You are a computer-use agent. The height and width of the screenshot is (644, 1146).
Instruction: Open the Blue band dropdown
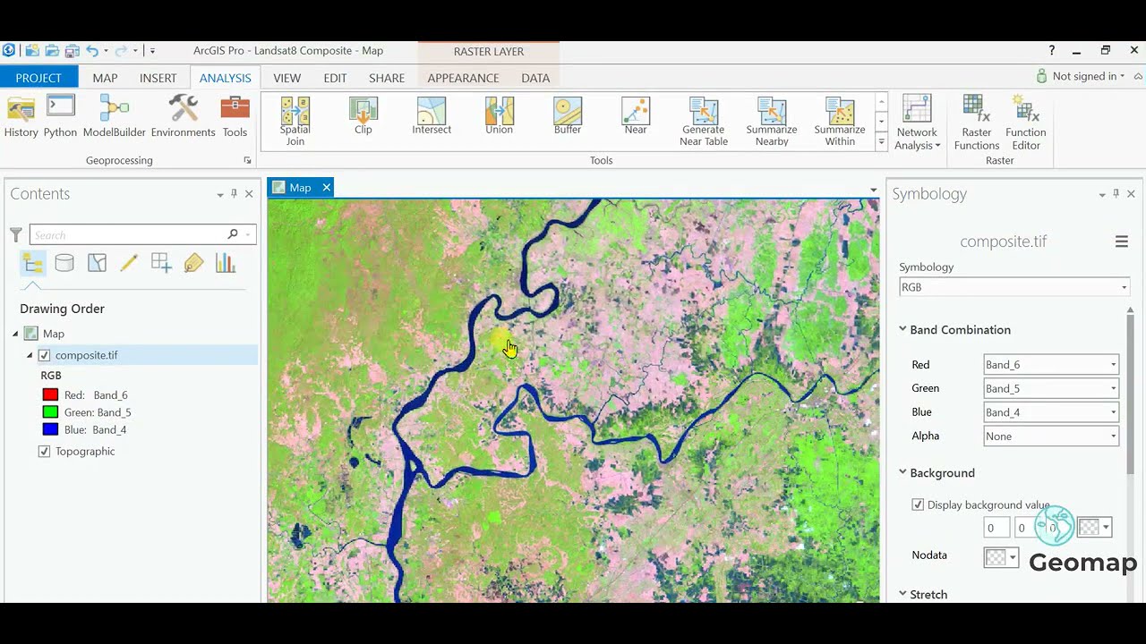pos(1051,412)
